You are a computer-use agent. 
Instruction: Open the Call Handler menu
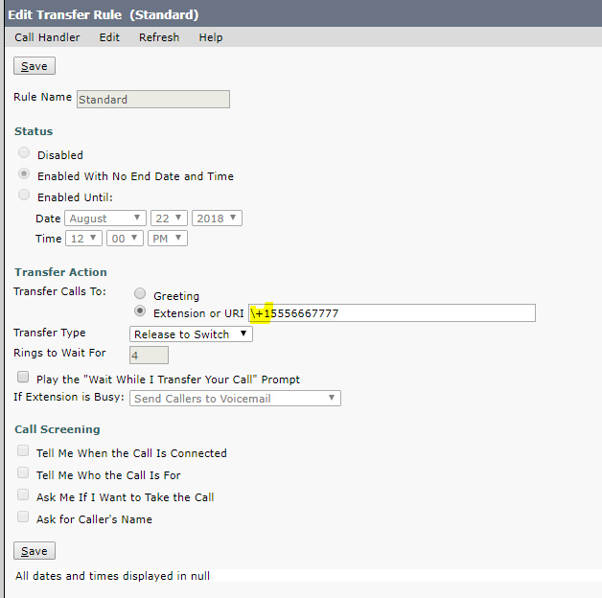(47, 37)
